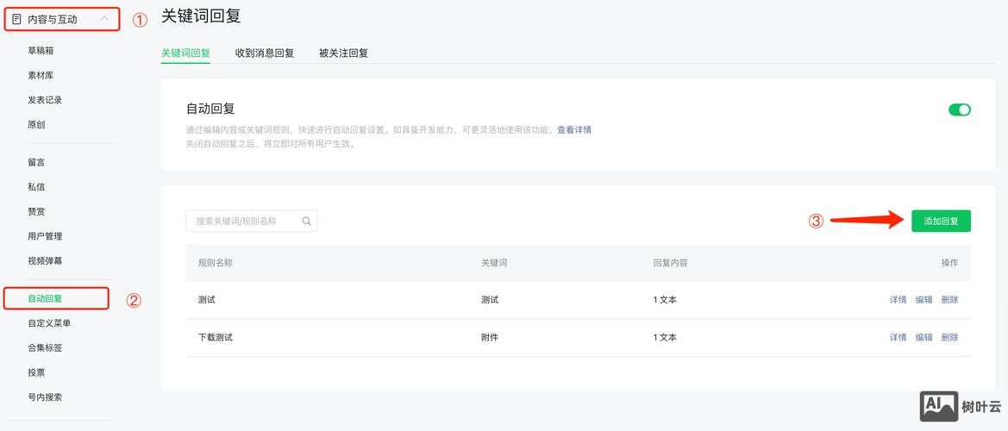Collapse the 内容与互动 section chevron
The image size is (1008, 431).
104,19
